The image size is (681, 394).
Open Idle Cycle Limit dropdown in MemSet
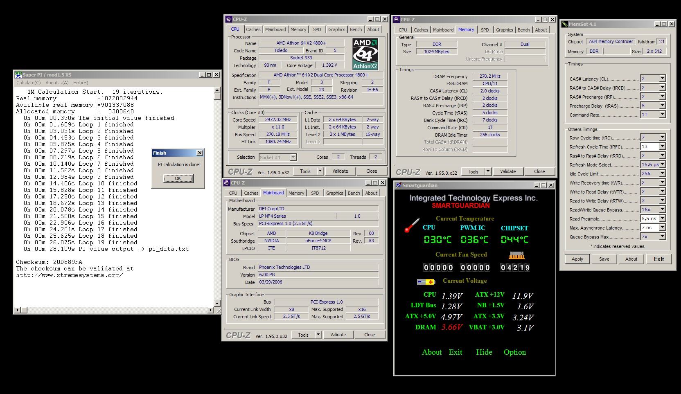pos(662,173)
